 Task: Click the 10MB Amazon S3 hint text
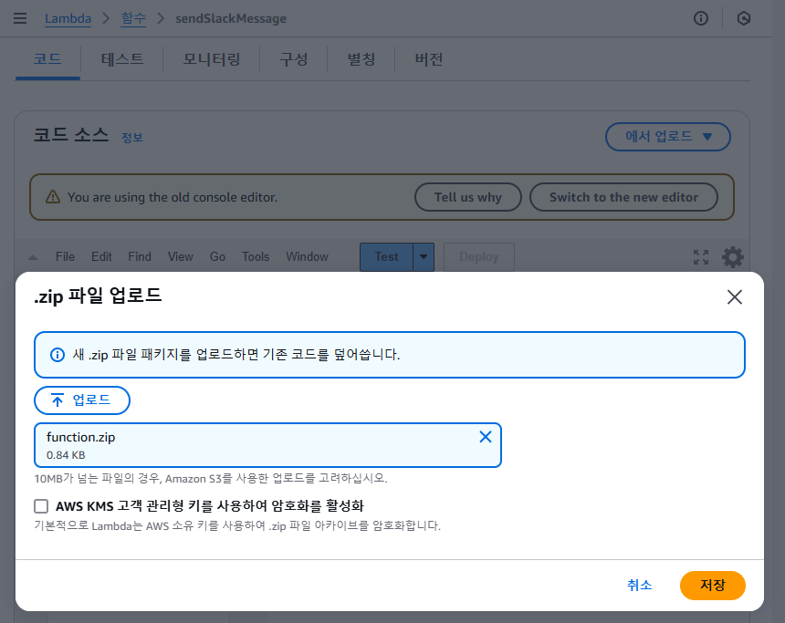211,478
